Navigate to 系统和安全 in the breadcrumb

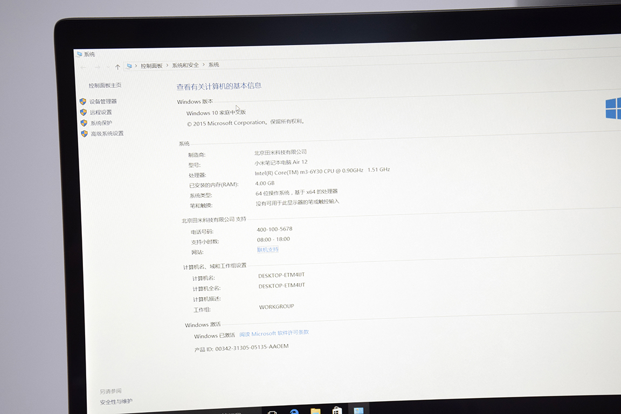pos(185,65)
